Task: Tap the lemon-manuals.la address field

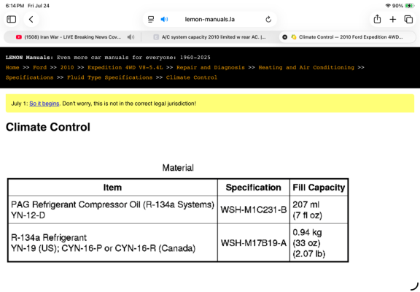Action: (x=210, y=19)
